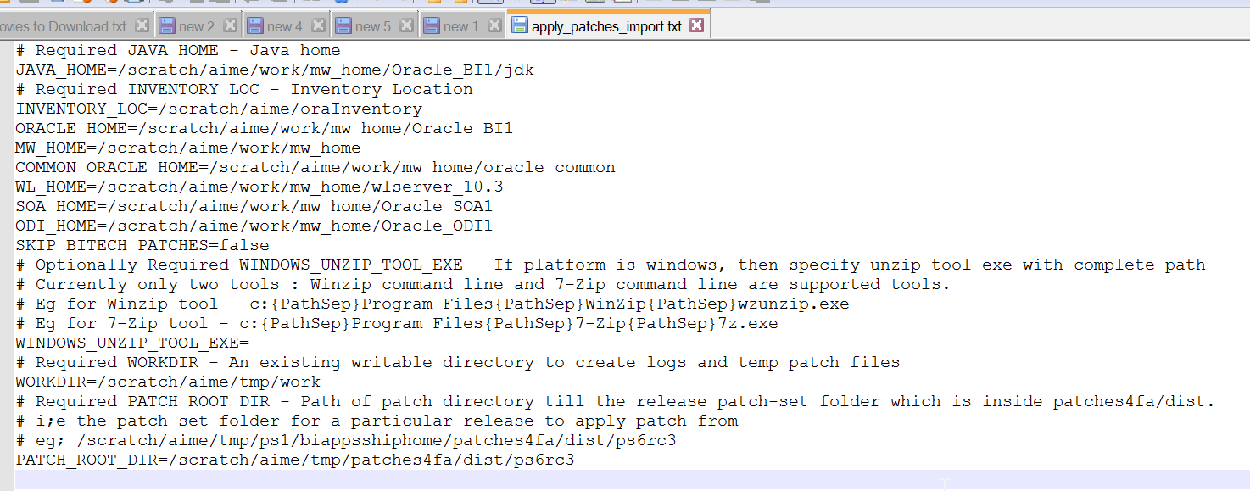Screen dimensions: 1250x491
Task: Click the INVENTORY_LOC=/scratch/aime/oraInventory line
Action: tap(219, 109)
